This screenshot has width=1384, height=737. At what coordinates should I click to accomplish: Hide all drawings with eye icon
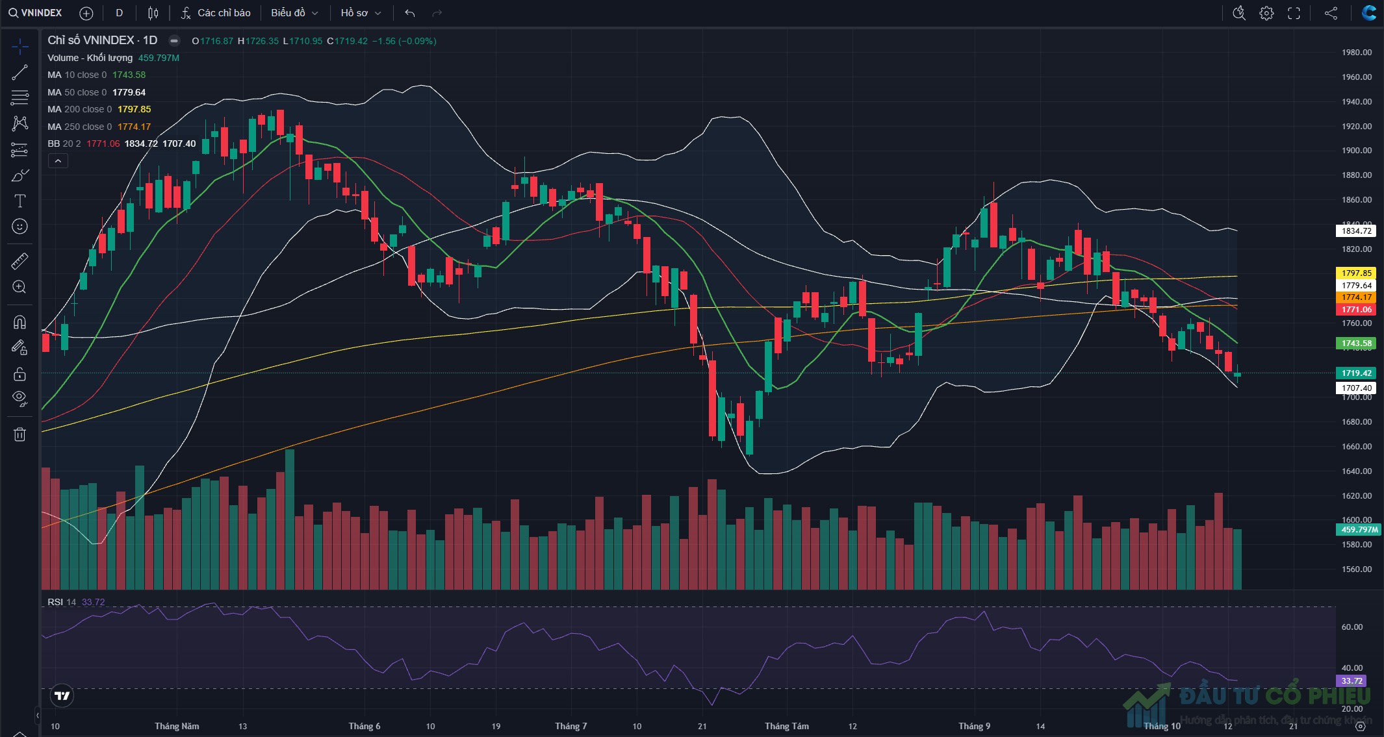coord(19,398)
